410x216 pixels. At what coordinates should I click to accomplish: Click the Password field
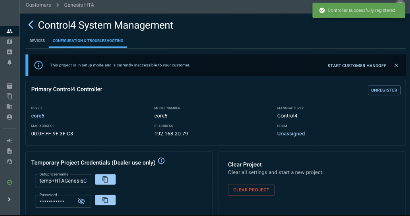[63, 201]
